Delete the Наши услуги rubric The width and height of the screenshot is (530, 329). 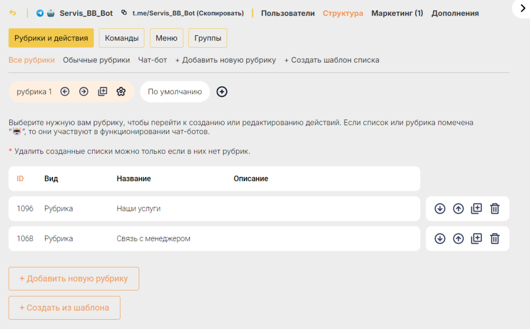click(x=495, y=208)
